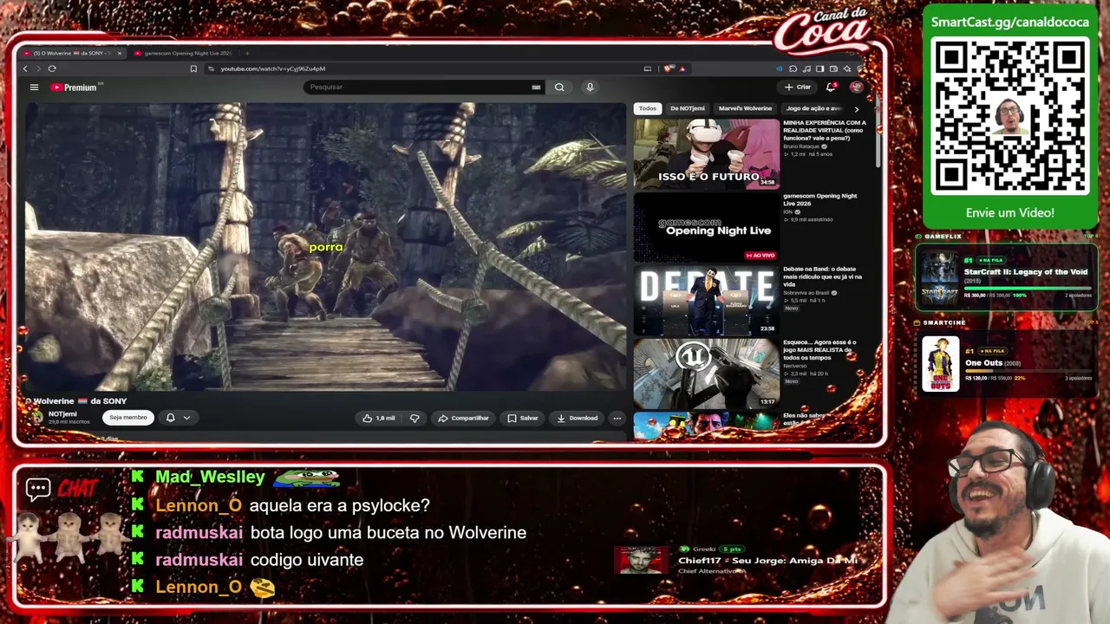This screenshot has height=624, width=1110.
Task: Open the account avatar menu
Action: [x=856, y=87]
